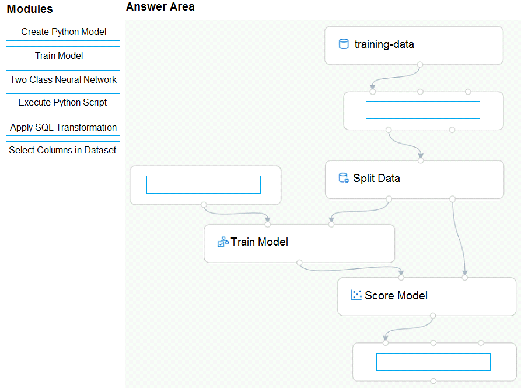Select the Score Model node
This screenshot has height=388, width=521.
click(x=426, y=296)
